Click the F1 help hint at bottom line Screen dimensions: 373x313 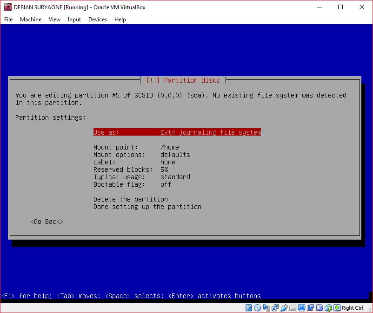click(x=27, y=296)
